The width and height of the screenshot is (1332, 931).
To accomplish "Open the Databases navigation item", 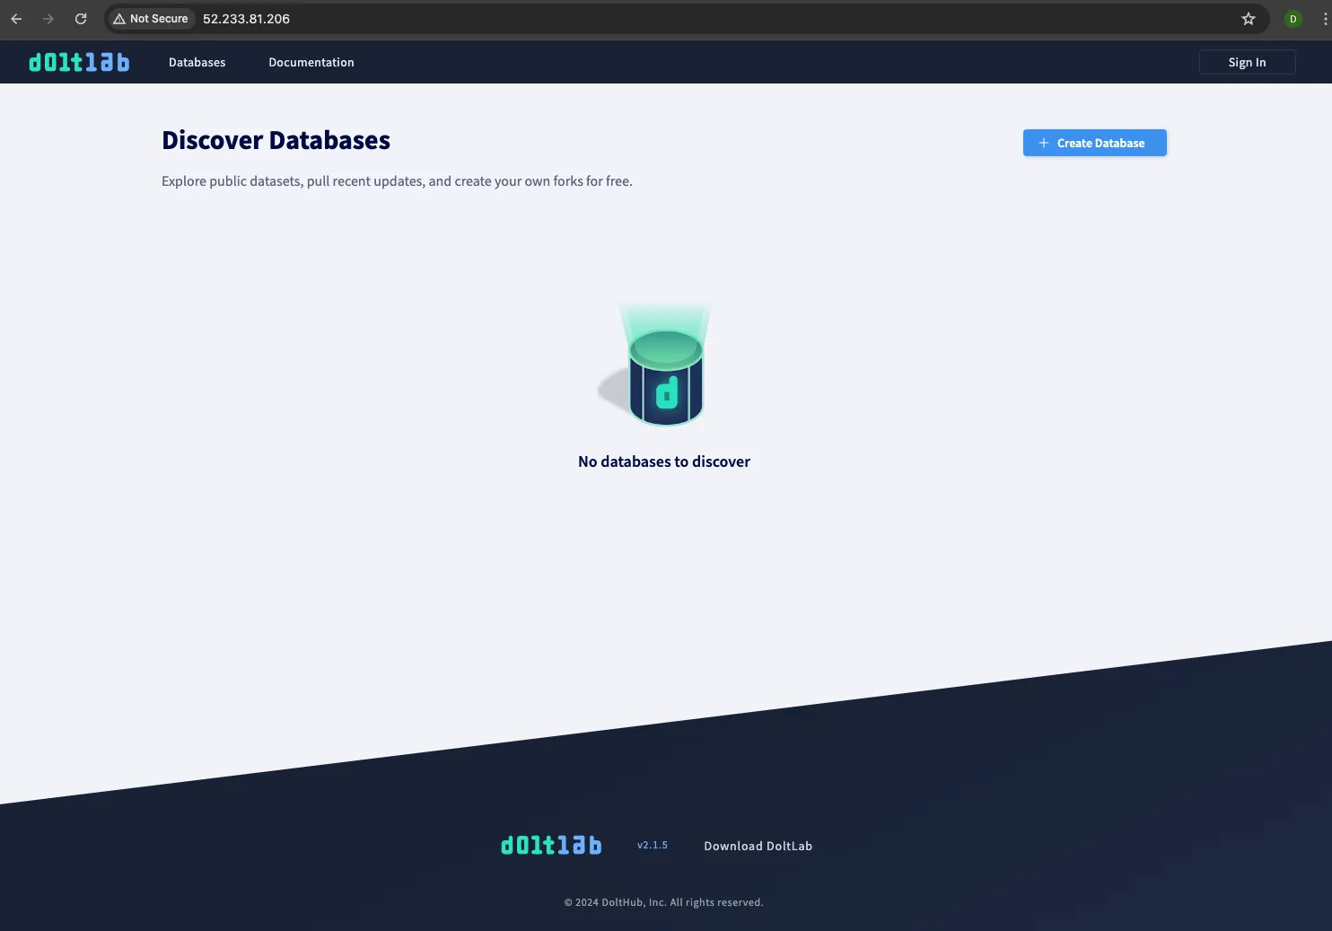I will [197, 62].
